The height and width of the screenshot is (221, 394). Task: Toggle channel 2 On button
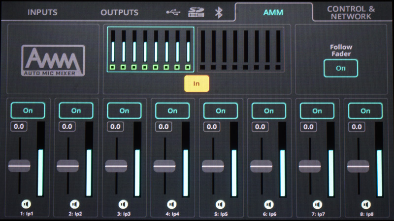pyautogui.click(x=76, y=110)
